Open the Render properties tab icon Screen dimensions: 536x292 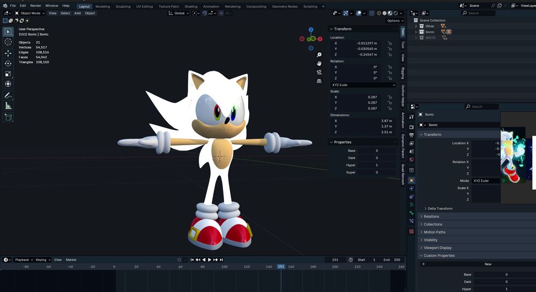point(412,127)
